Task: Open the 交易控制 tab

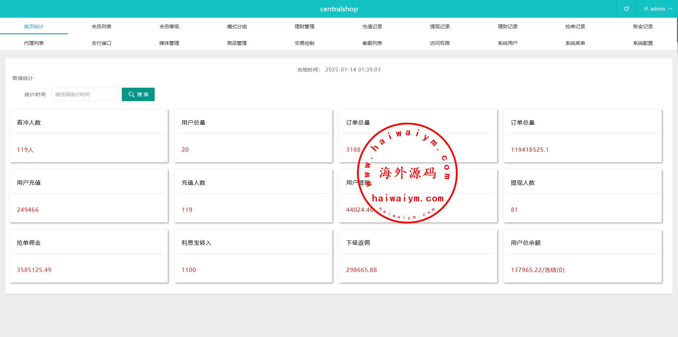Action: click(304, 43)
